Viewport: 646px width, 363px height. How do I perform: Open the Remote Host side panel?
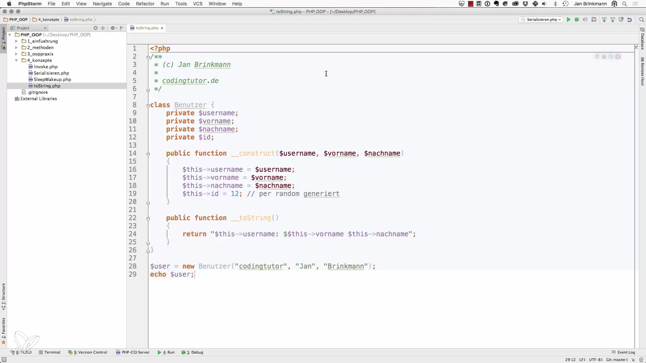642,72
